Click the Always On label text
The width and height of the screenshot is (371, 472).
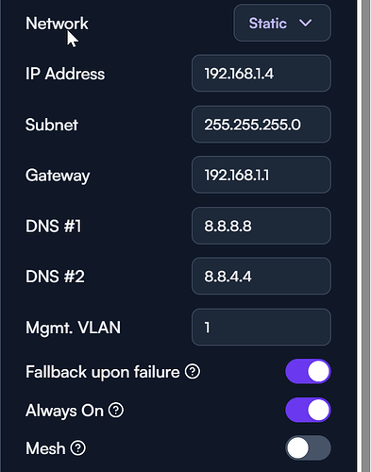[x=64, y=411]
